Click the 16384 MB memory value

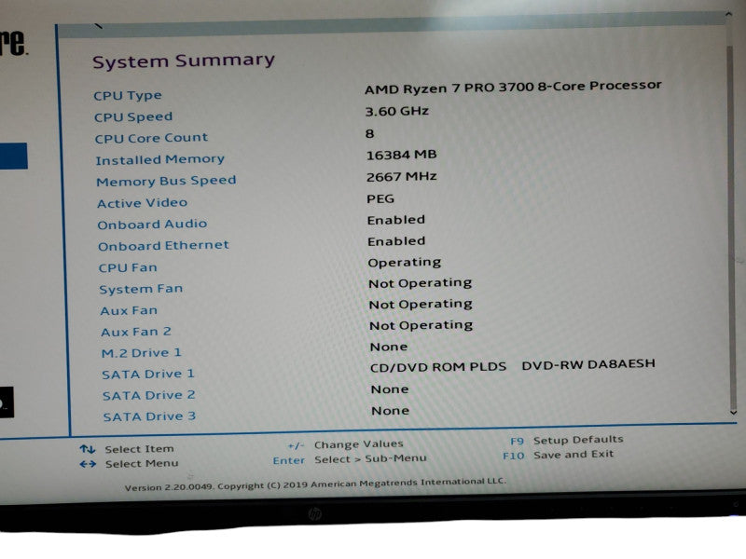402,155
